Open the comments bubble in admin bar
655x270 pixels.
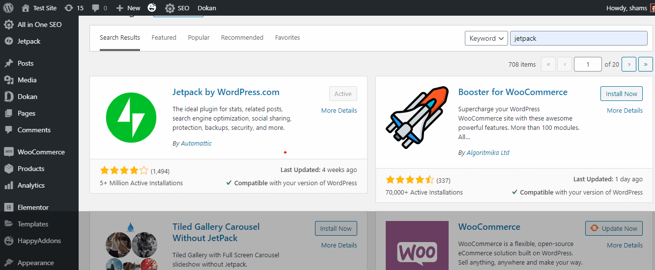tap(95, 8)
